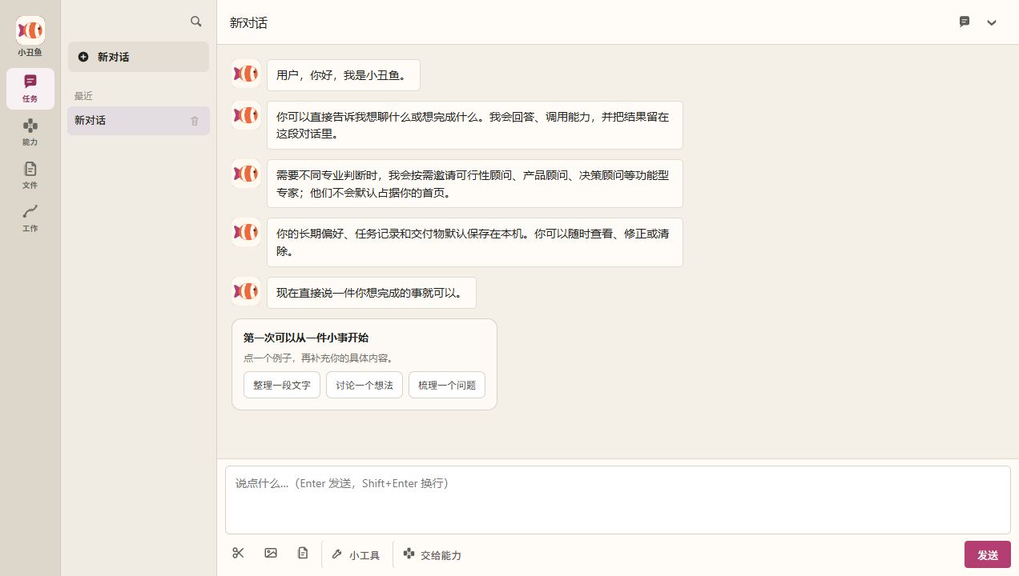This screenshot has width=1019, height=576.
Task: Choose the 梳理一个问题 example
Action: click(x=447, y=385)
